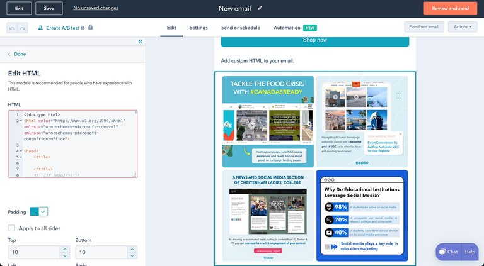484x266 pixels.
Task: Click the Help button
Action: (470, 252)
